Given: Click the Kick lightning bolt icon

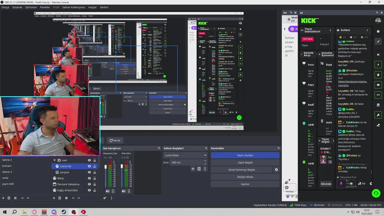Looking at the screenshot, I should coord(378,64).
